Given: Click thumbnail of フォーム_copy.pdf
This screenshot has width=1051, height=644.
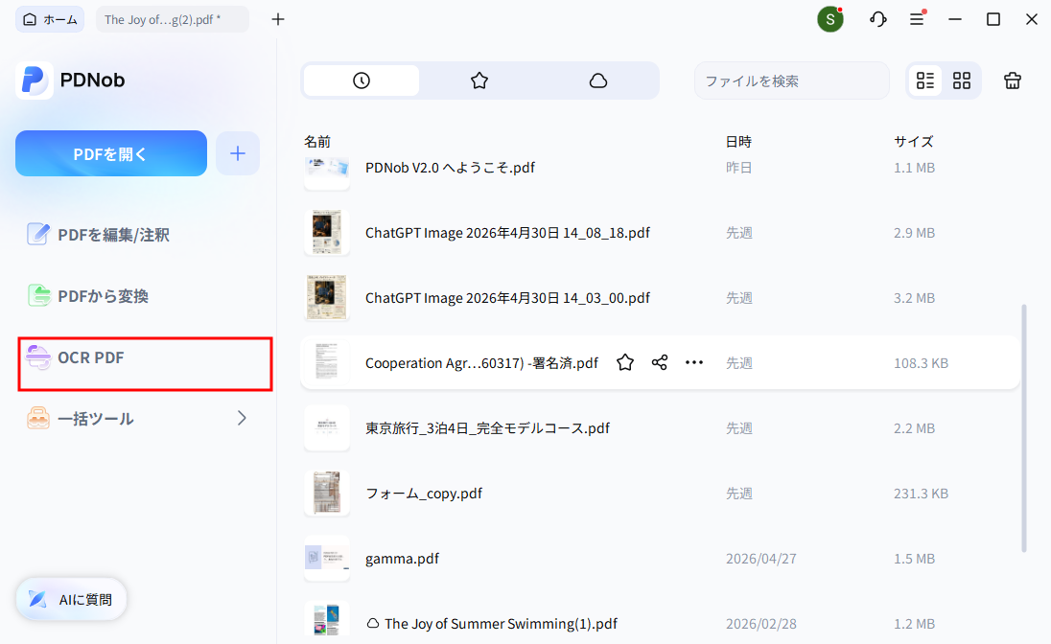Looking at the screenshot, I should [x=327, y=494].
